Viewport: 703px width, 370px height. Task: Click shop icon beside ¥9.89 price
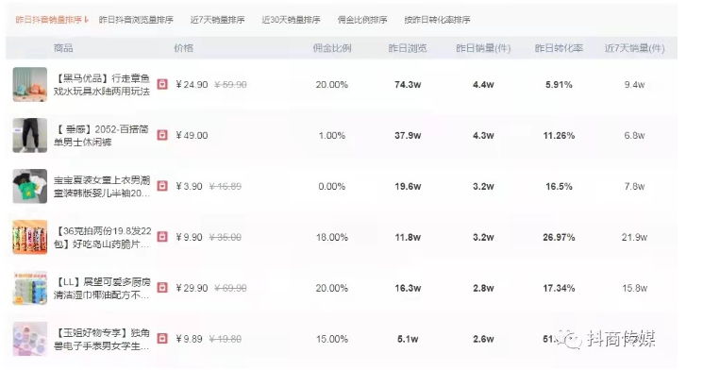162,339
